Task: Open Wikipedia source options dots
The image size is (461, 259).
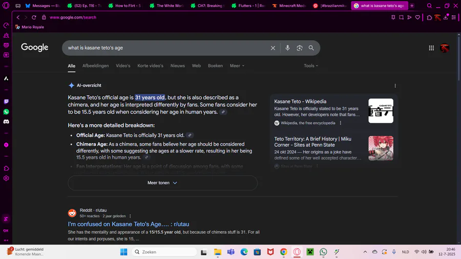Action: [x=341, y=123]
